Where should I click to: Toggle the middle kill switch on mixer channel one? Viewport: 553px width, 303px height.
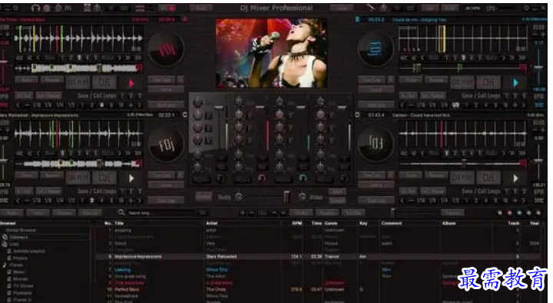coord(209,128)
